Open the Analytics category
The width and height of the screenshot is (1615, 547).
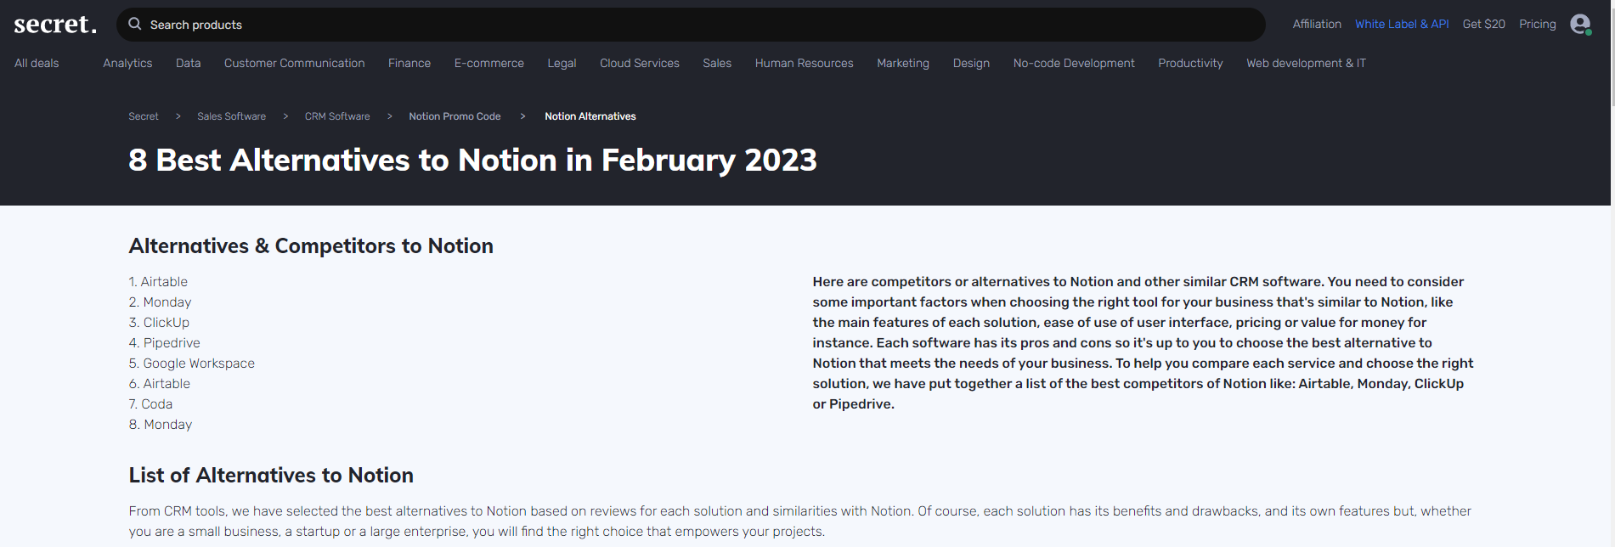point(127,63)
